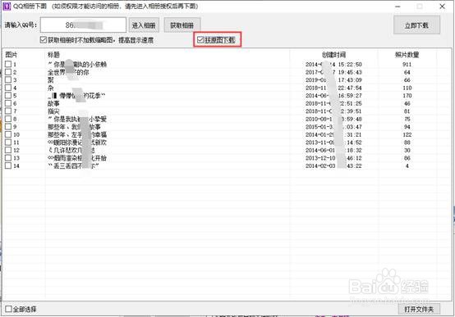Viewport: 455px width, 317px height.
Task: Click the album title in row 14
Action: tap(73, 165)
